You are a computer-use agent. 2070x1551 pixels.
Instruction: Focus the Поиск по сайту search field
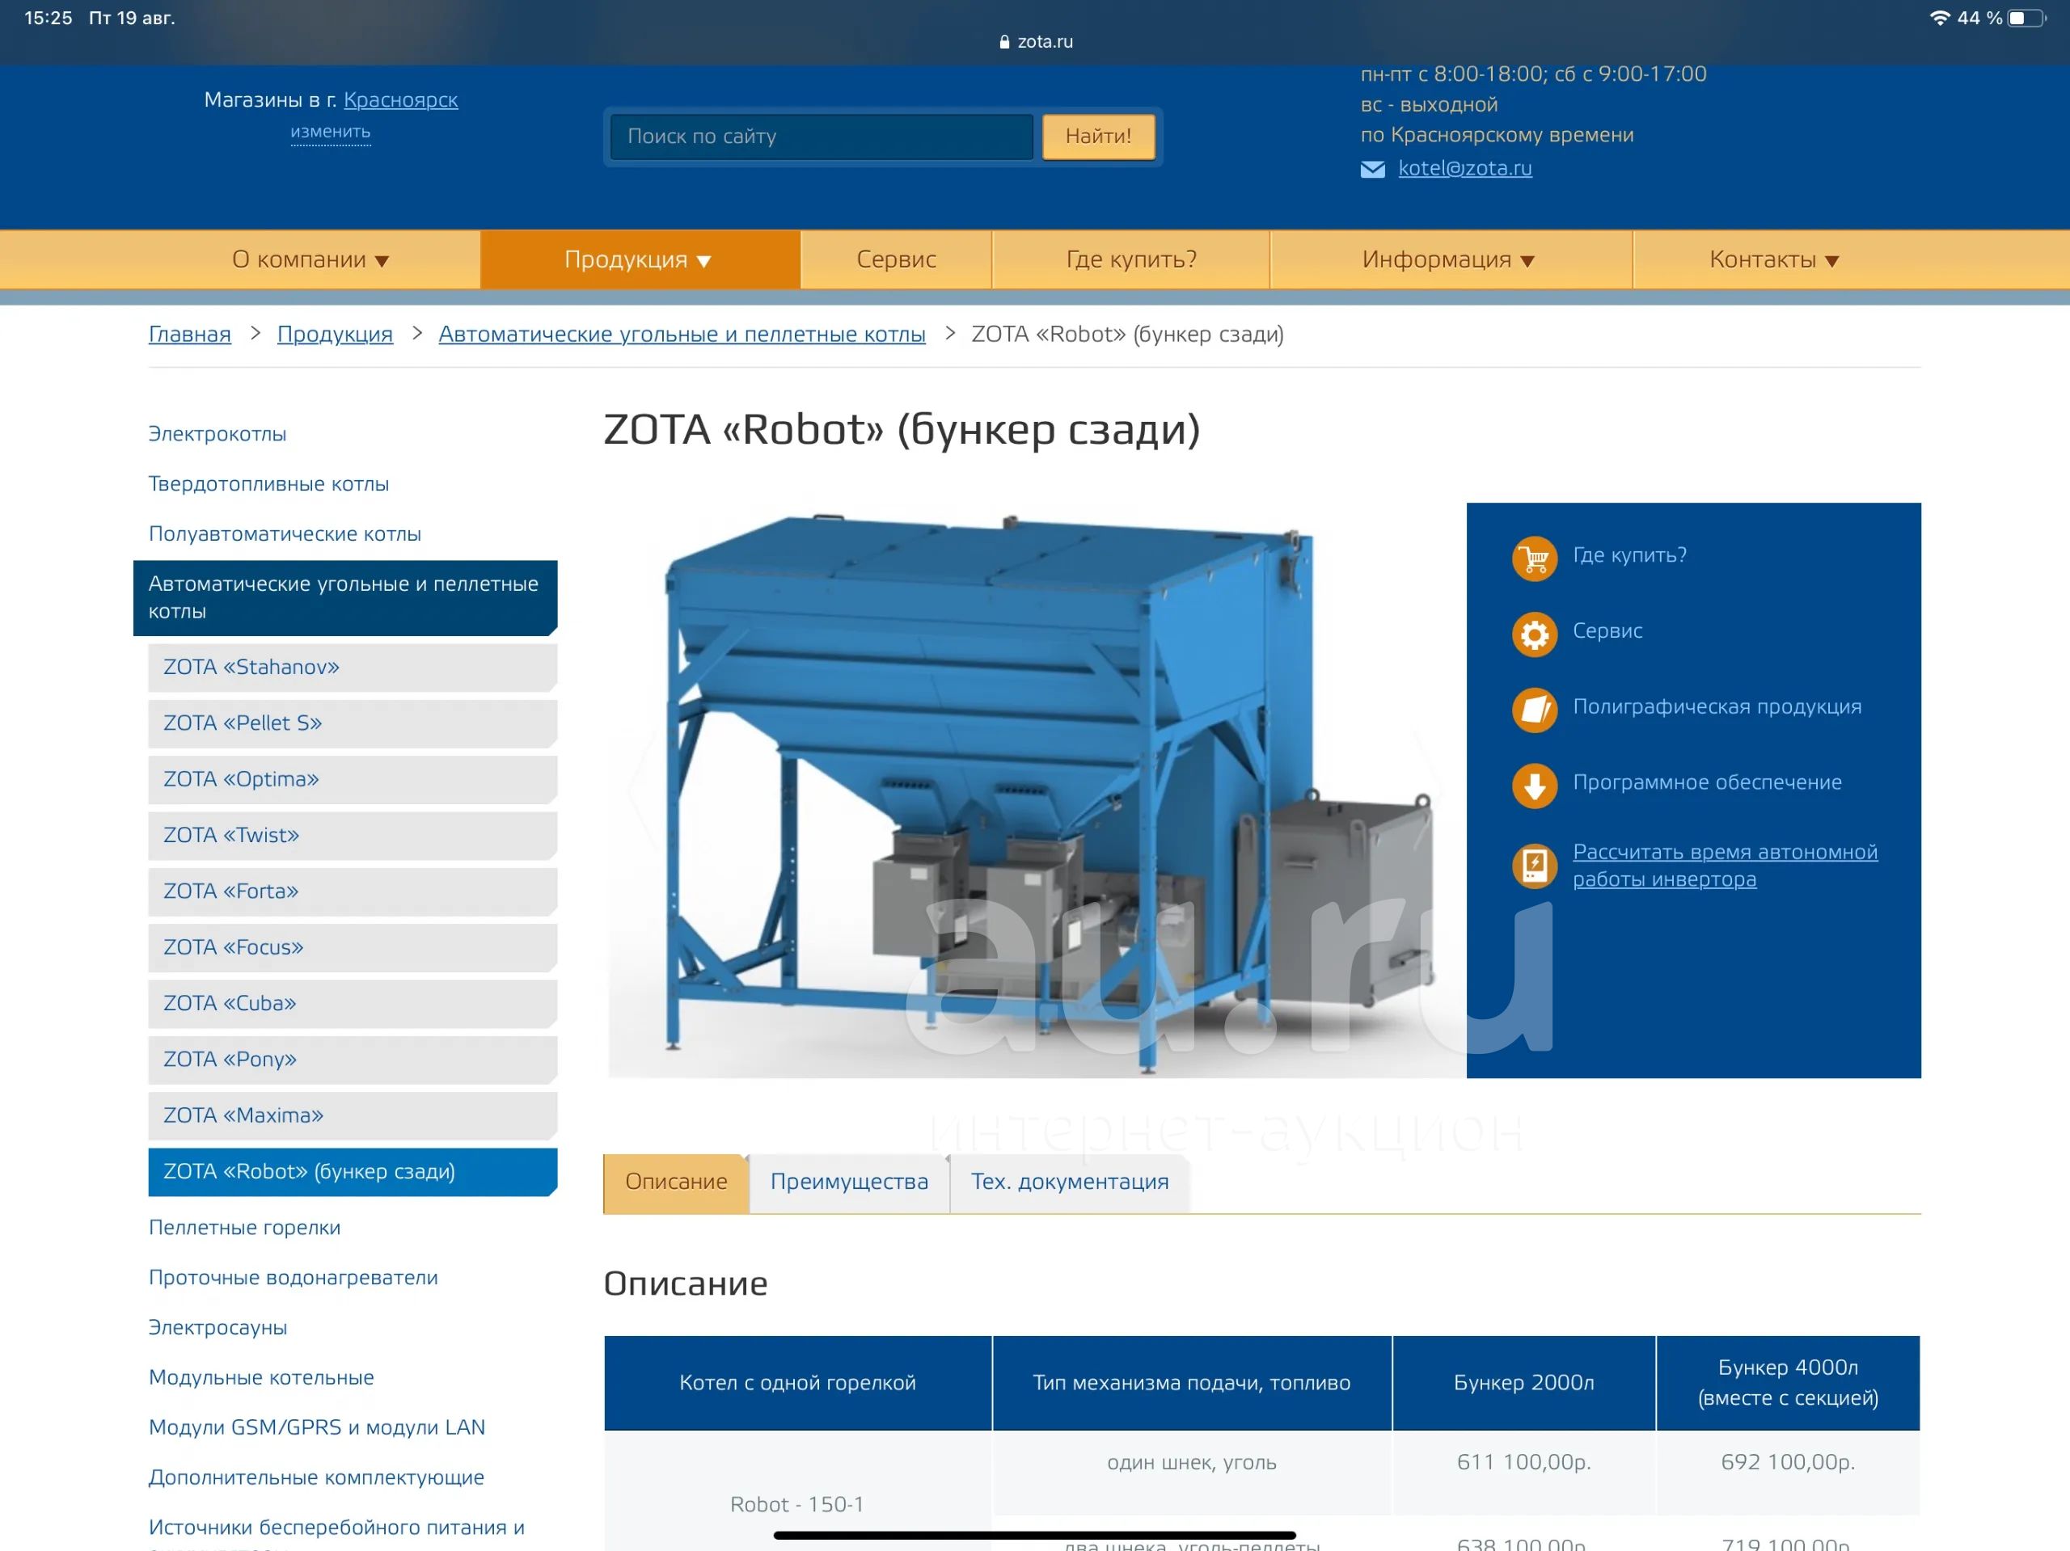coord(821,137)
